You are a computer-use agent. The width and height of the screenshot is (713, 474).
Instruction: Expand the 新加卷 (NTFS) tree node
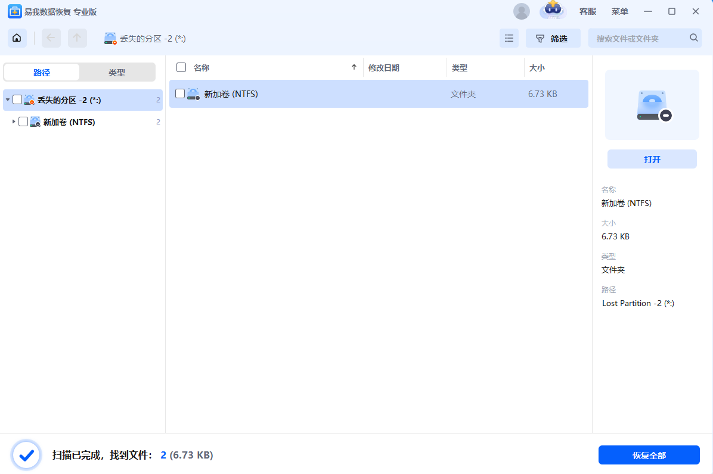pos(14,121)
